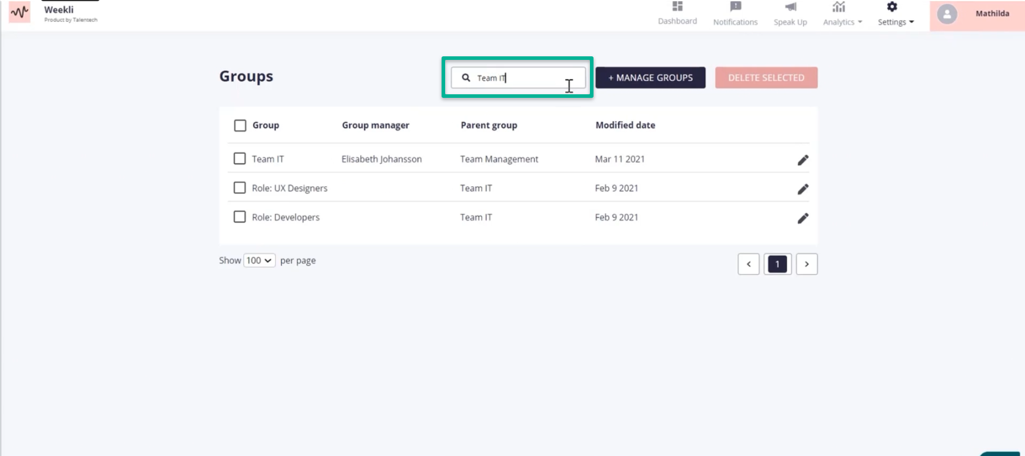Click the Role: UX Designers group name

pos(290,188)
